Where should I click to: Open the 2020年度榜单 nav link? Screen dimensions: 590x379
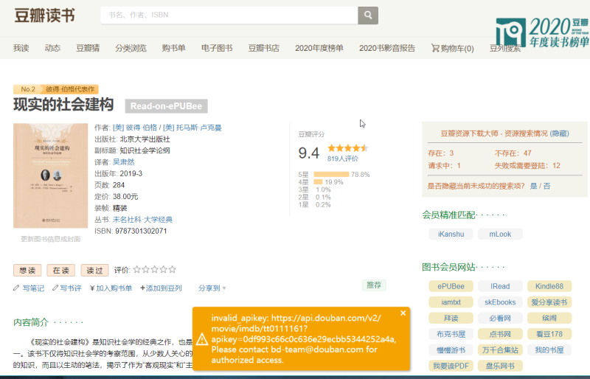pyautogui.click(x=319, y=48)
